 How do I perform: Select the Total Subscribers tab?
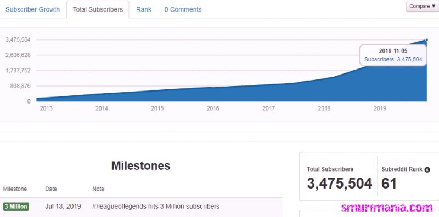coord(98,9)
